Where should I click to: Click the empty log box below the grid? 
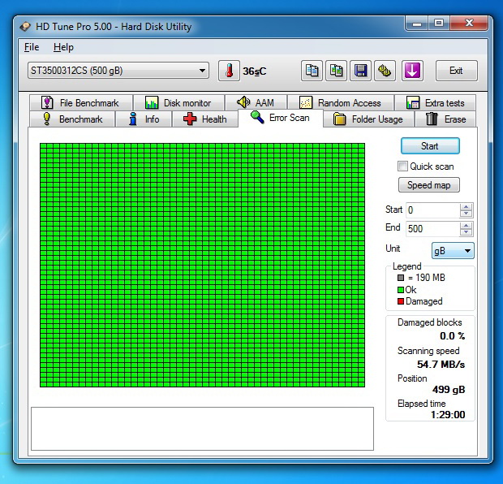point(203,429)
